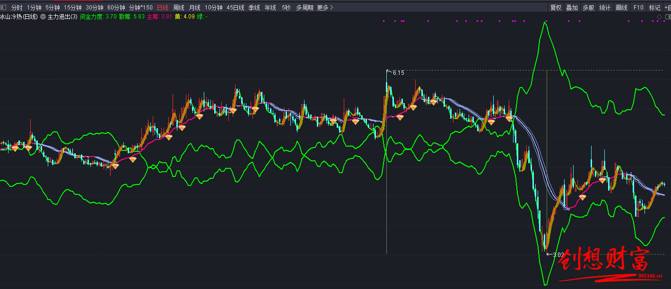Click the 复权 button
Image resolution: width=671 pixels, height=289 pixels.
[556, 8]
